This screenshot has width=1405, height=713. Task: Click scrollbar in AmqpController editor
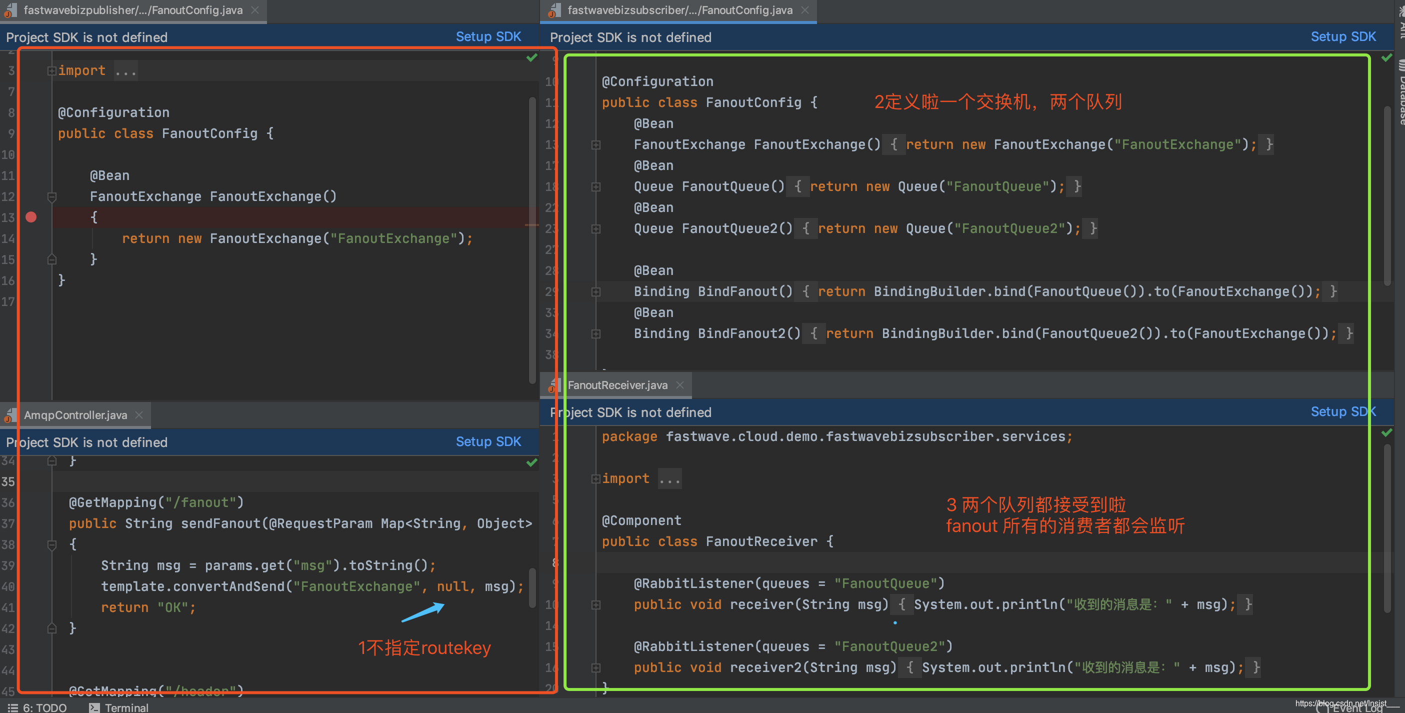pyautogui.click(x=532, y=588)
